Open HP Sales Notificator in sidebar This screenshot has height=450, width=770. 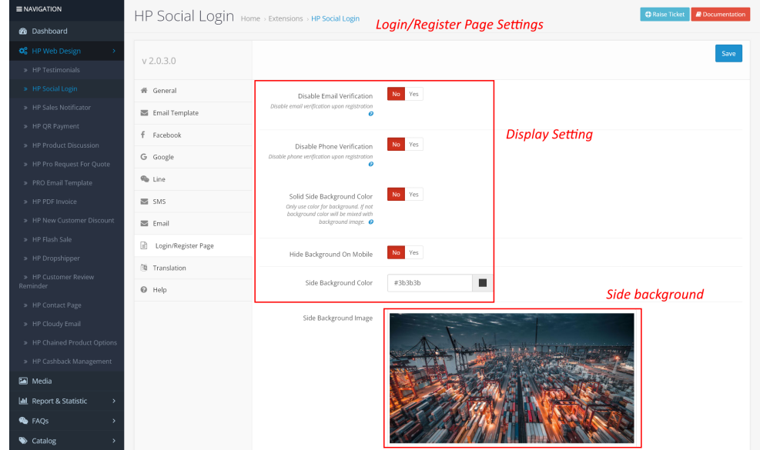pos(62,108)
